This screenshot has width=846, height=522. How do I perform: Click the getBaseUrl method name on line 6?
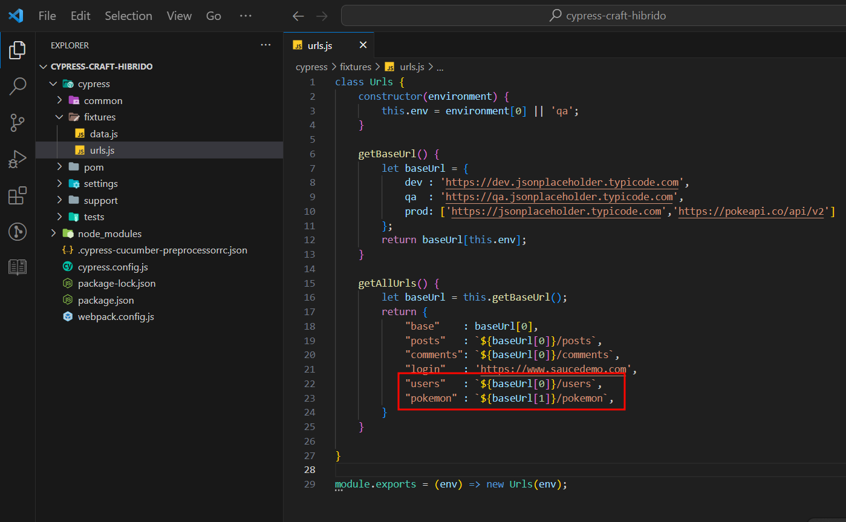pos(387,154)
